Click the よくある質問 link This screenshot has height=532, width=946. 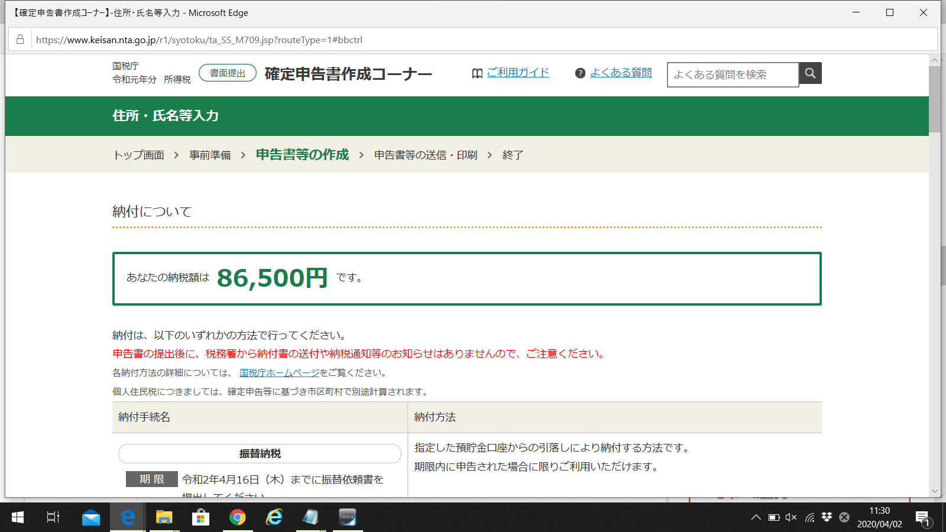621,73
